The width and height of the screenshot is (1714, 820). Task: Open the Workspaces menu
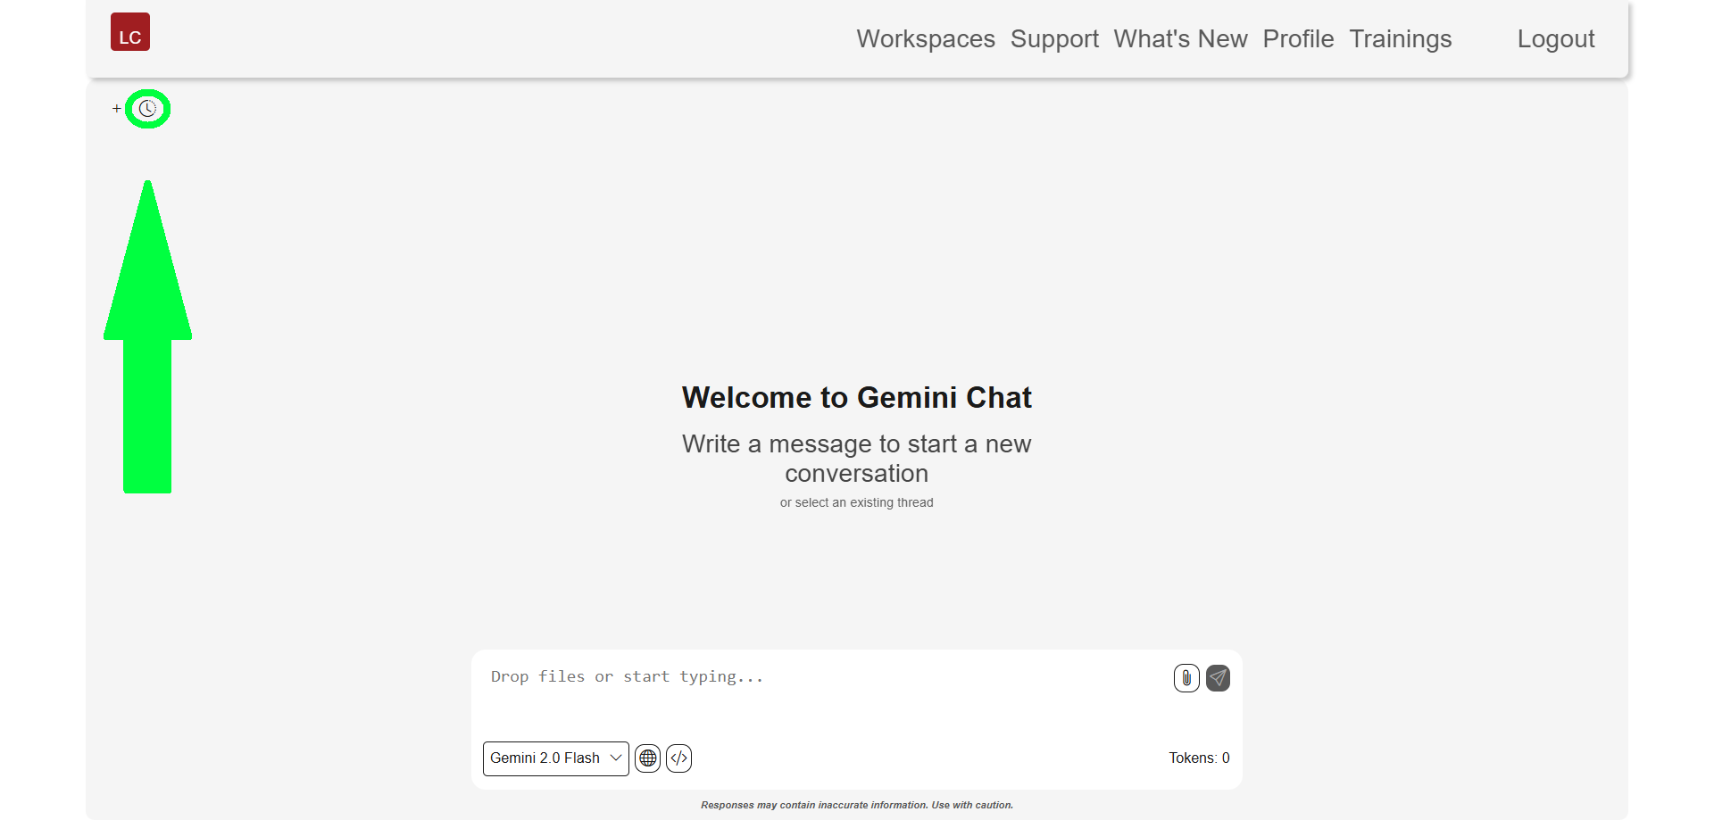pos(926,39)
